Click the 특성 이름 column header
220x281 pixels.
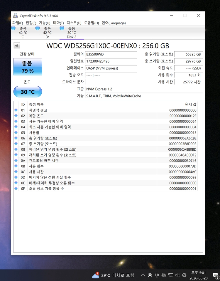92,104
